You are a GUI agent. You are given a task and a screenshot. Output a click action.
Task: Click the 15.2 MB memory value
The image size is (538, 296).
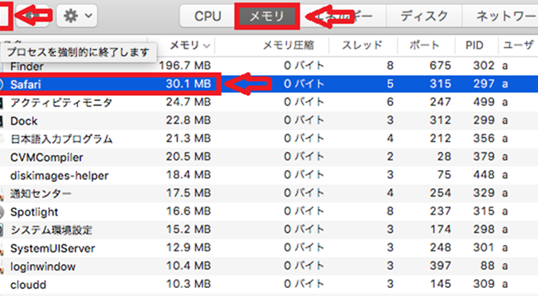pyautogui.click(x=188, y=230)
